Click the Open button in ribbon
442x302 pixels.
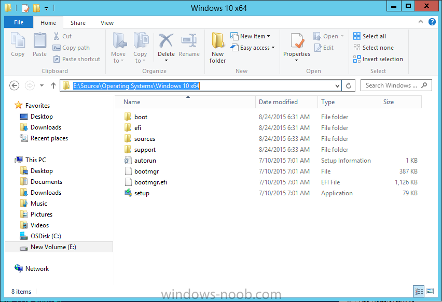(328, 36)
